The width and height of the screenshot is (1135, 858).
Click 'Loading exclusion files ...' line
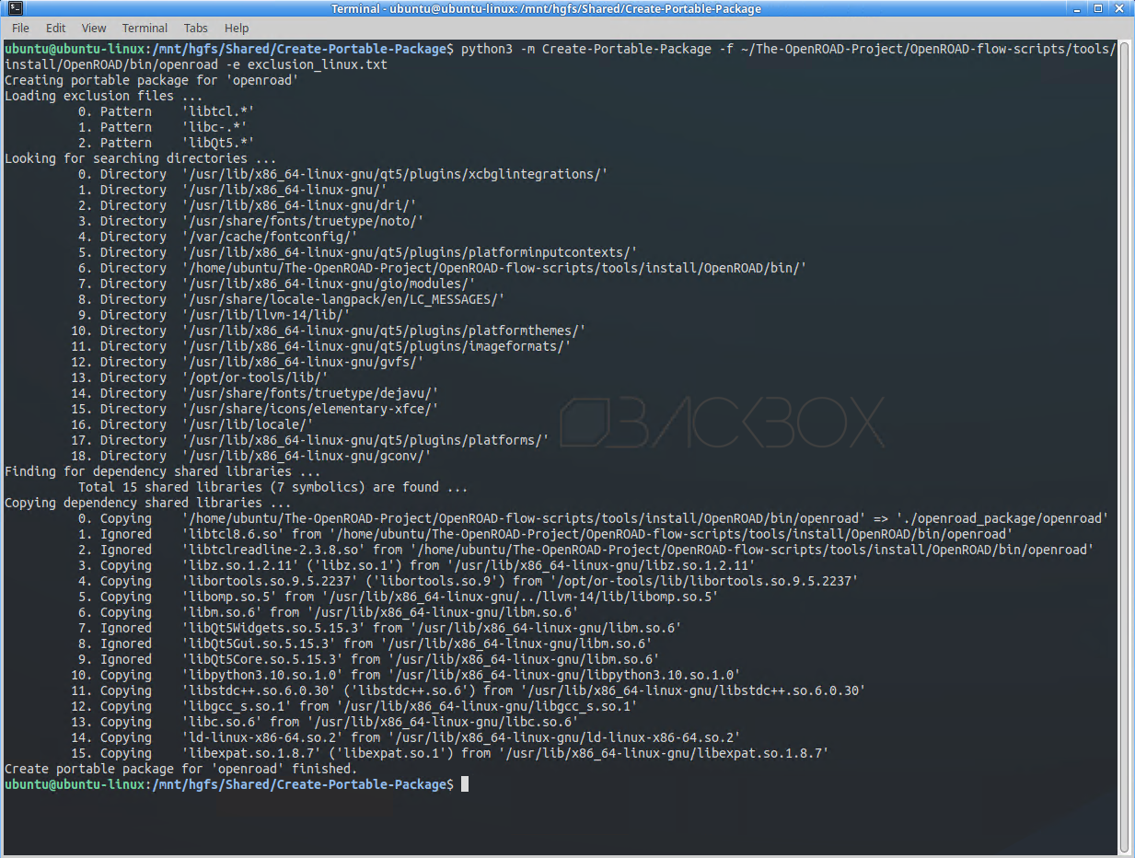pos(104,96)
